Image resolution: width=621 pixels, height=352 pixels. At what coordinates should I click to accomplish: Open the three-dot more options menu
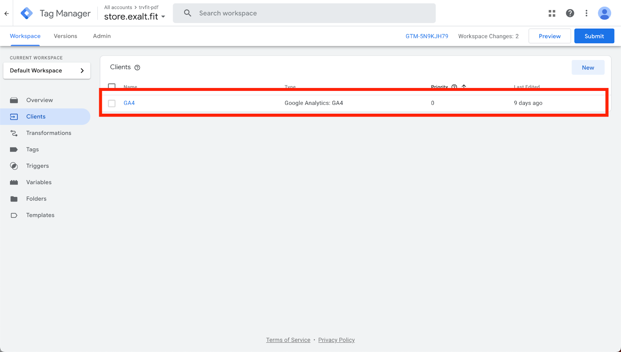(586, 13)
